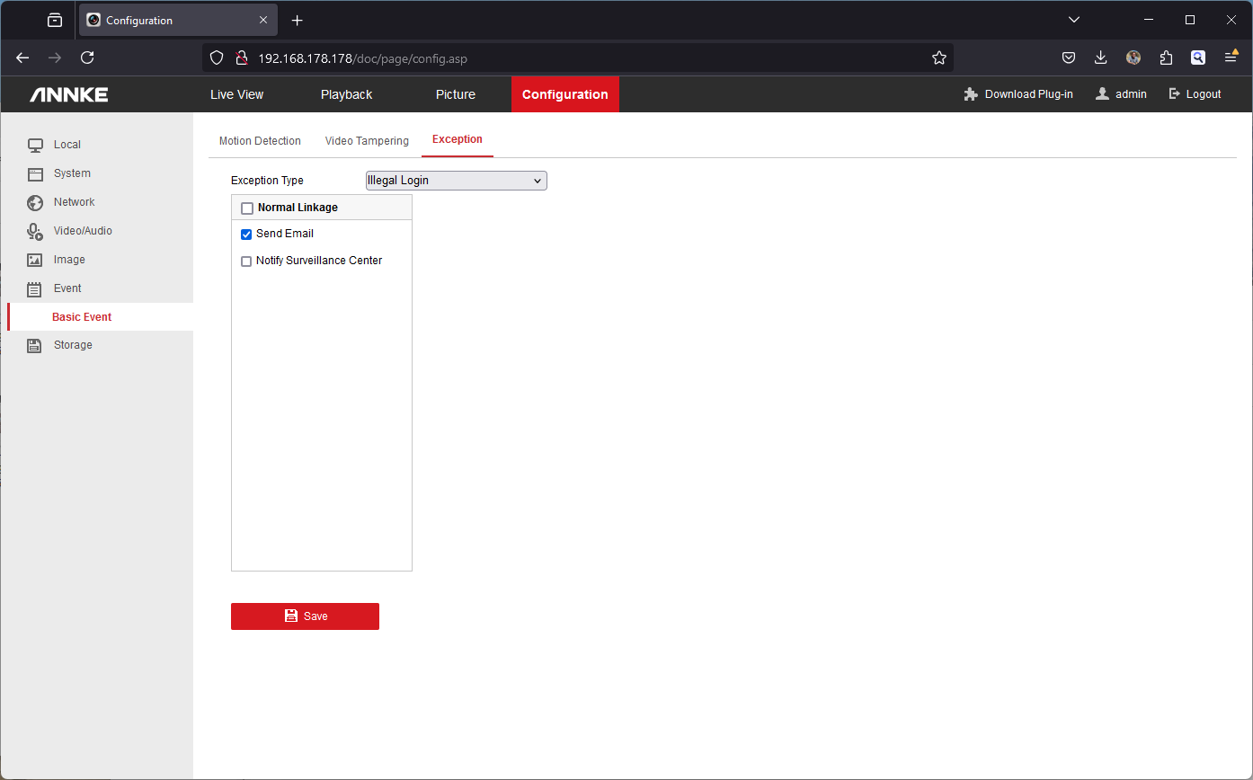
Task: Switch to the Motion Detection tab
Action: [x=260, y=141]
